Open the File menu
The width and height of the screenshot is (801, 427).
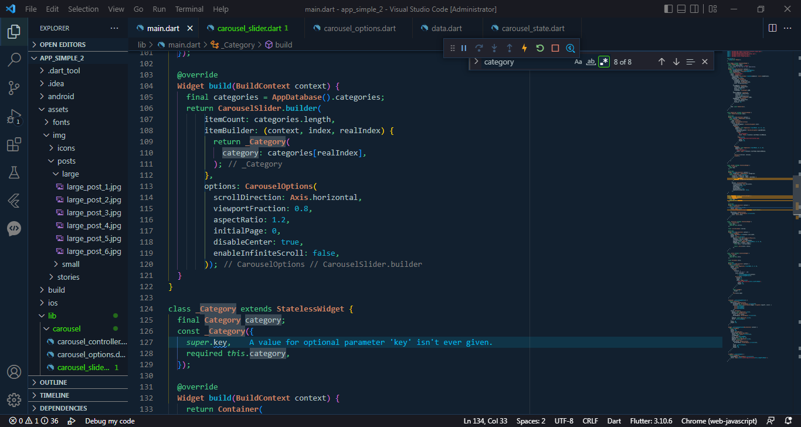(x=31, y=9)
